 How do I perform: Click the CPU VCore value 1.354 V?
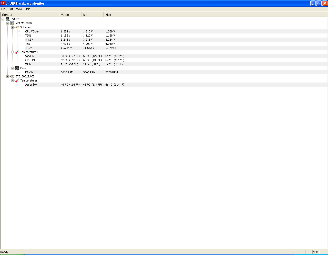coord(66,31)
